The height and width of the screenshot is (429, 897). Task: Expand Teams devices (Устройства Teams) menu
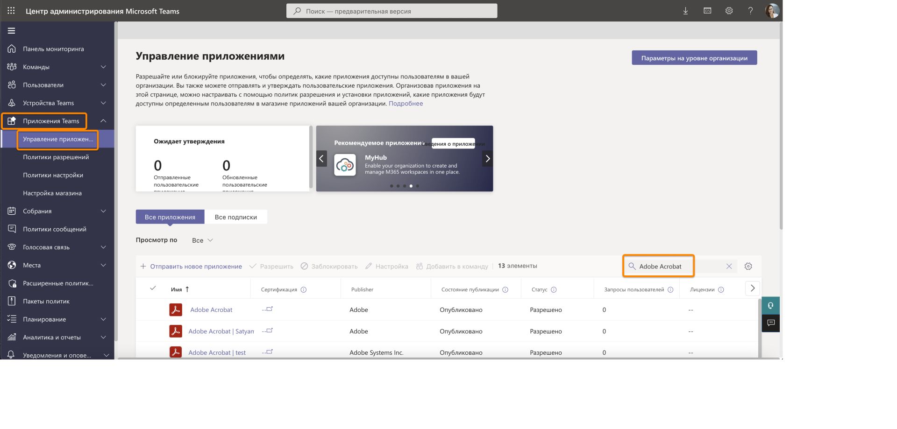click(104, 103)
